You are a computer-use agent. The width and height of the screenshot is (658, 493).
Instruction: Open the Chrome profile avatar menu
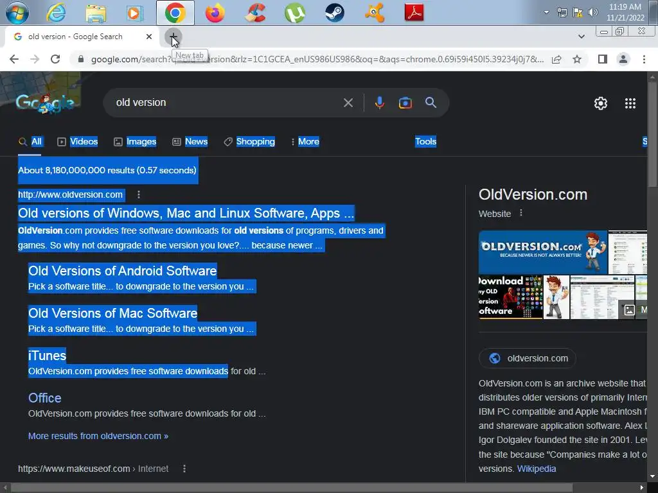pos(623,59)
